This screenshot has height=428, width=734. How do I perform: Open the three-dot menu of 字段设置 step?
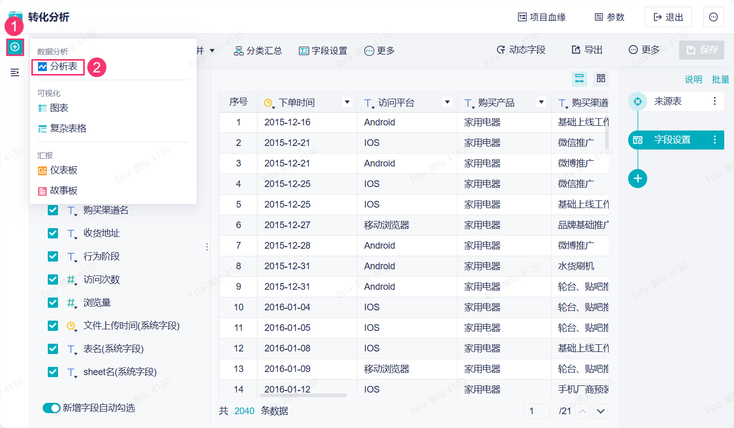point(714,140)
